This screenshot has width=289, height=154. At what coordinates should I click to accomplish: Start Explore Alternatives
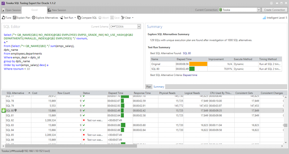click(45, 18)
